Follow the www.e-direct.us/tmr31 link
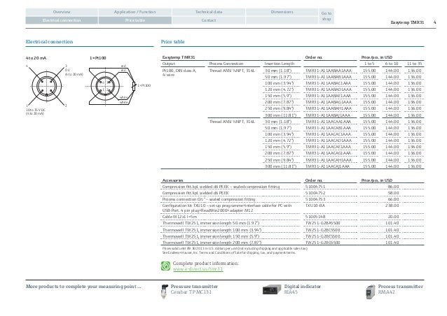 (x=198, y=269)
